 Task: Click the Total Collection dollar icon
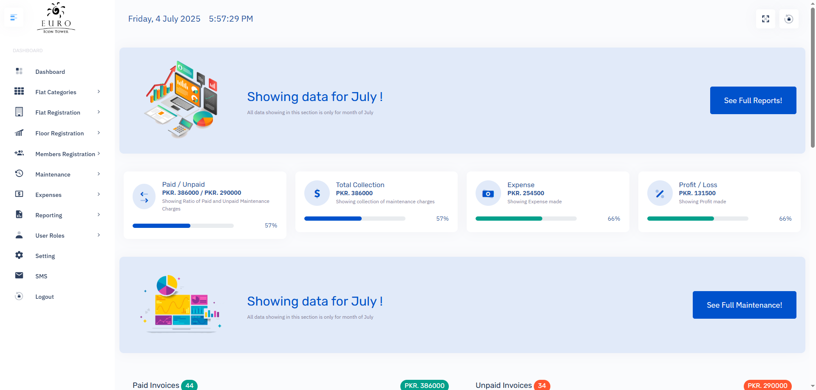pyautogui.click(x=317, y=194)
